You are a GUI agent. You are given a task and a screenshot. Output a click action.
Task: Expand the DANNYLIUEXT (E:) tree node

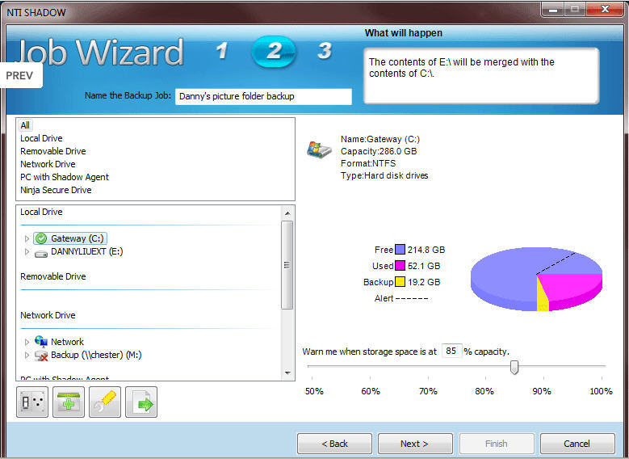pos(27,252)
